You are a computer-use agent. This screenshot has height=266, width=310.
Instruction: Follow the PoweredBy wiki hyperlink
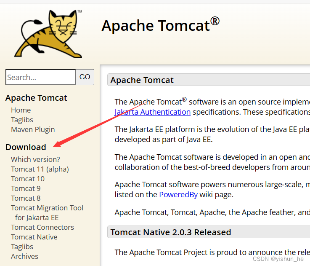click(x=178, y=195)
